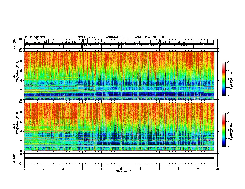
Task: Select the "start UT = 20:10:0" header text
Action: (x=149, y=37)
